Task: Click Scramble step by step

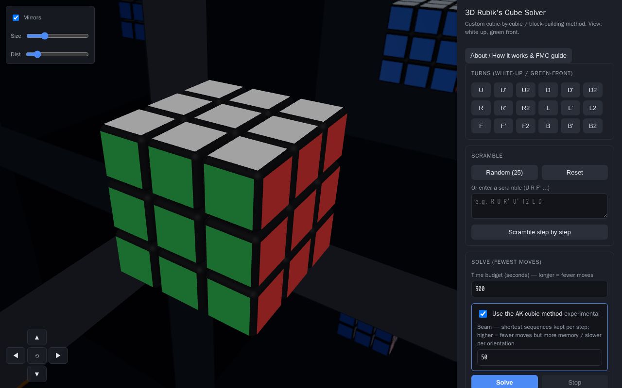Action: point(539,232)
